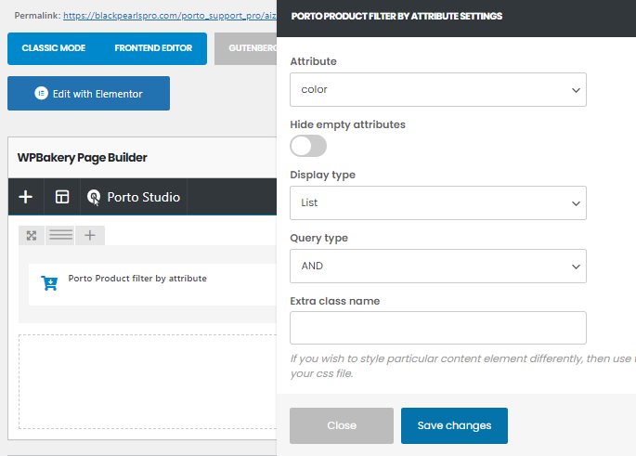Select the Porto Product filter by attribute element
The height and width of the screenshot is (456, 636).
pyautogui.click(x=152, y=284)
